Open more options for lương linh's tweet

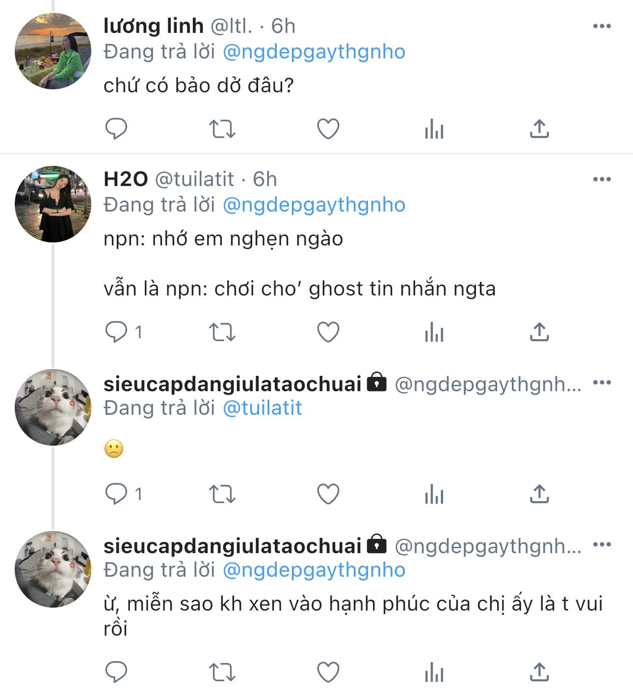tap(602, 26)
